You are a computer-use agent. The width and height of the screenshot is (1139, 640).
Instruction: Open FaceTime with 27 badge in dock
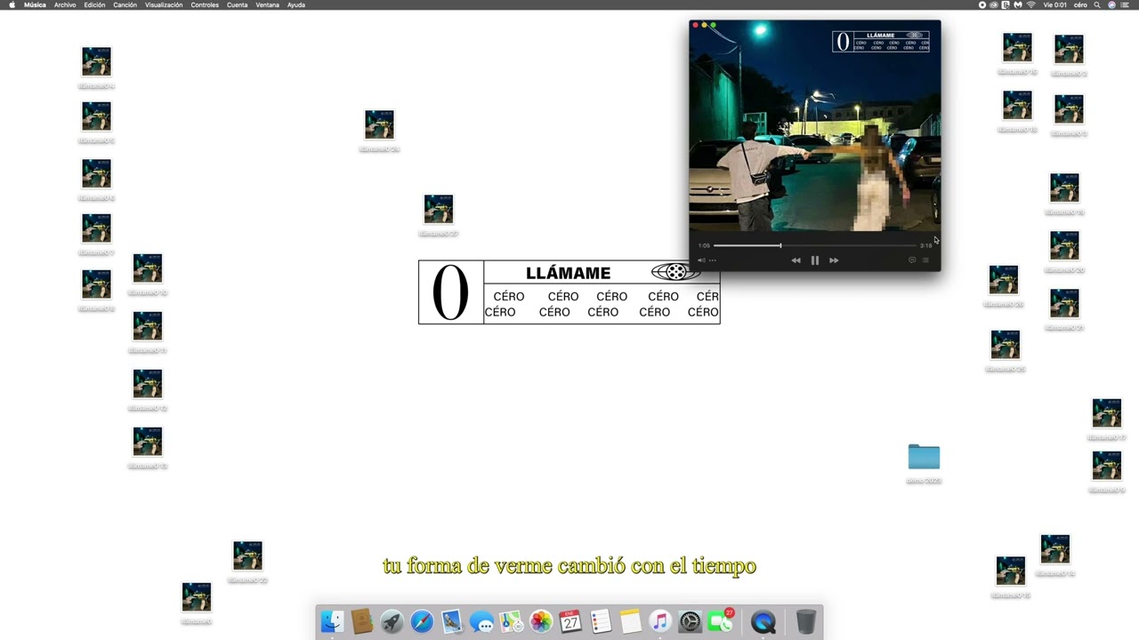click(x=720, y=621)
